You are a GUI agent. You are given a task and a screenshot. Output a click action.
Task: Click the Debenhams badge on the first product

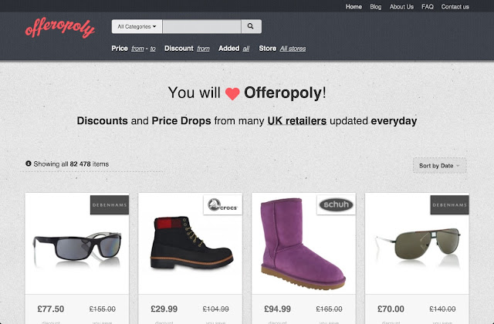point(110,205)
